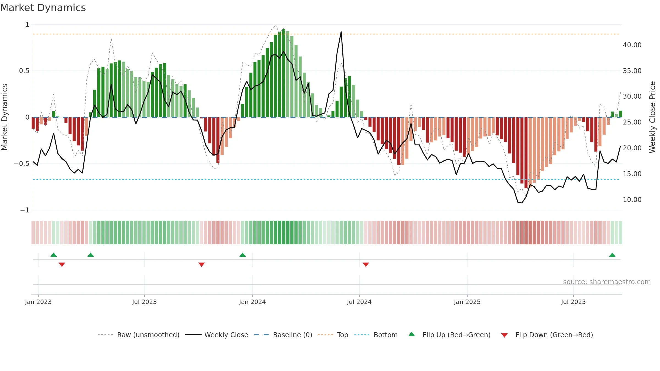Click the 20.00 price axis tick
The width and height of the screenshot is (660, 371).
[632, 148]
